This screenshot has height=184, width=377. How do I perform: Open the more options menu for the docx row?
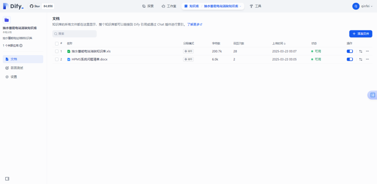click(x=367, y=59)
